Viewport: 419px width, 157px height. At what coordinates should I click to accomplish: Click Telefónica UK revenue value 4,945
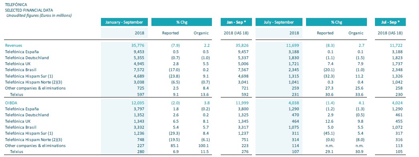tap(139, 64)
